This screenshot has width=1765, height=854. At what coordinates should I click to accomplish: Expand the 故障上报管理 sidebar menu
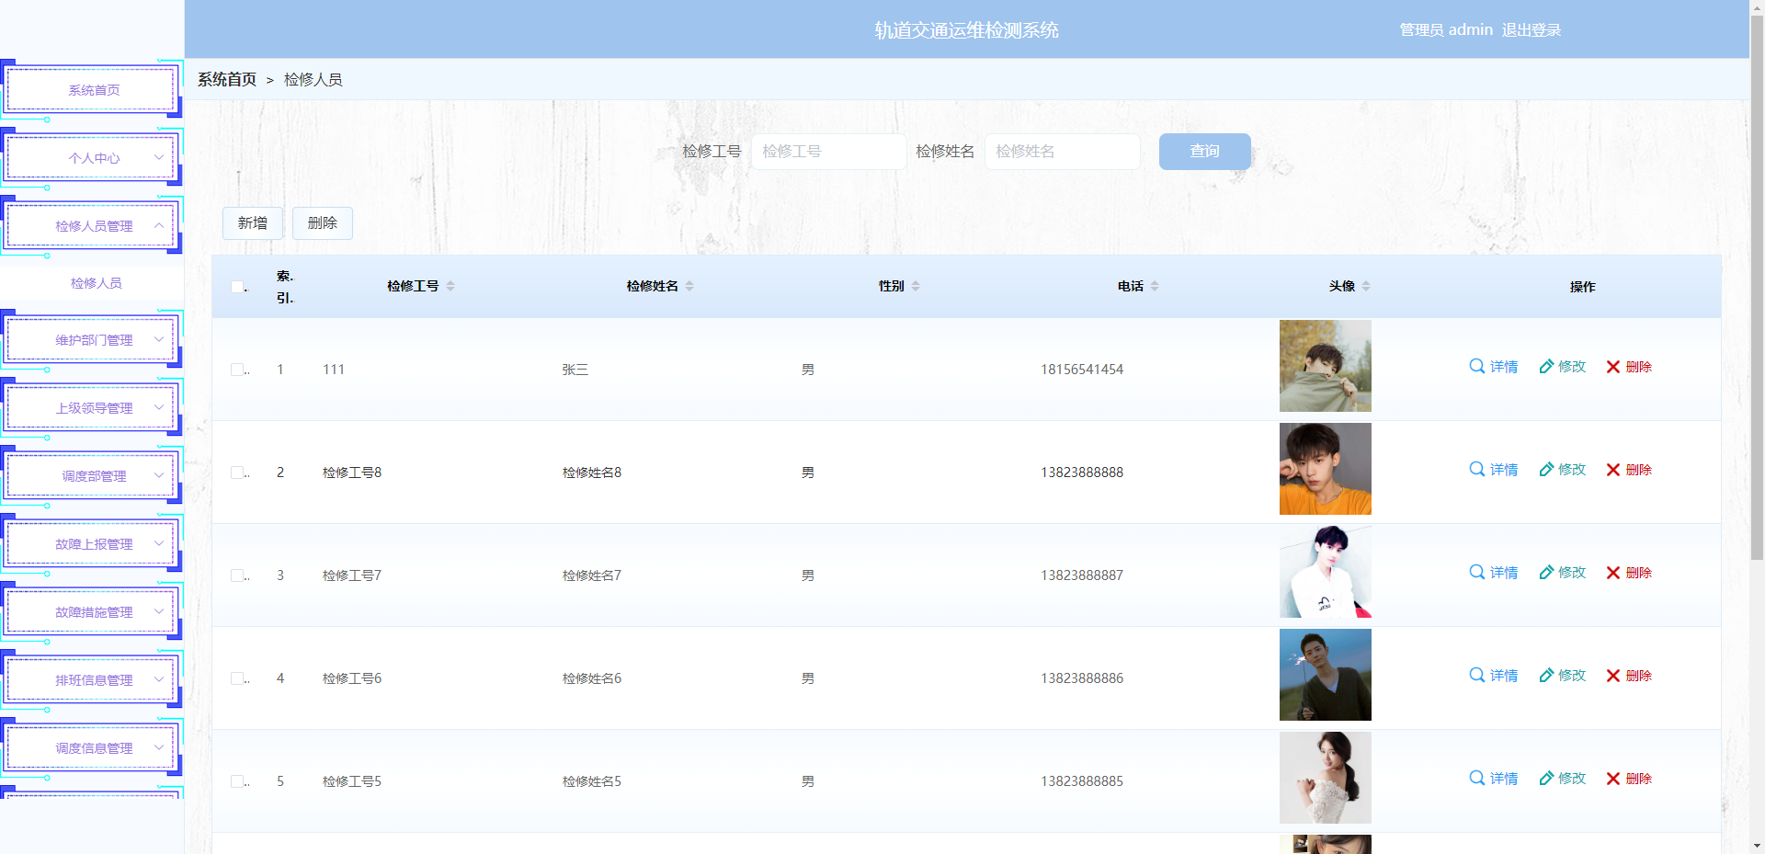(x=92, y=544)
